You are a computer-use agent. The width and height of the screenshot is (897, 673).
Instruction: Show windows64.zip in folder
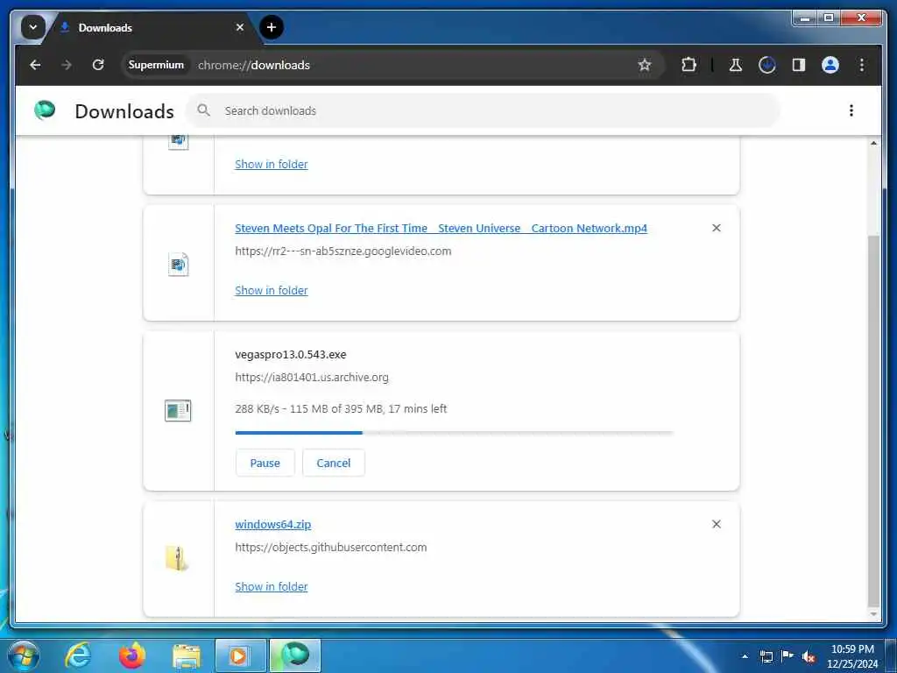coord(272,587)
